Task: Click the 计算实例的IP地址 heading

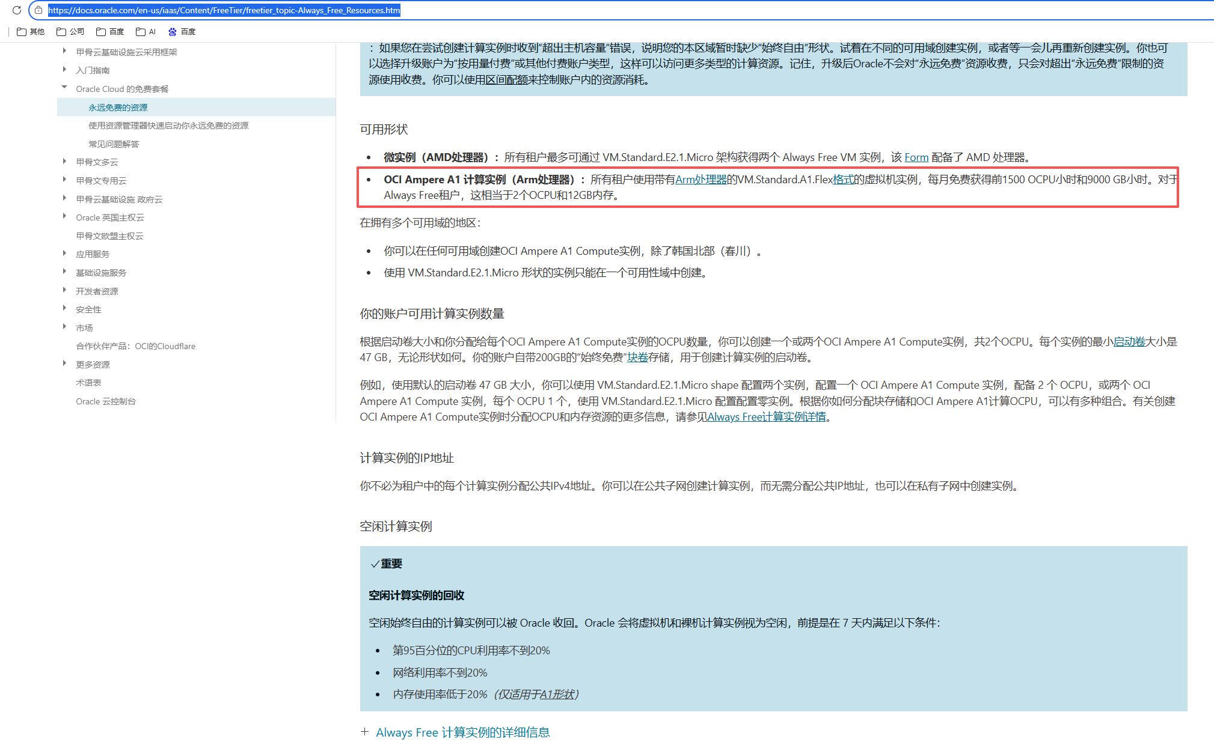Action: tap(406, 458)
